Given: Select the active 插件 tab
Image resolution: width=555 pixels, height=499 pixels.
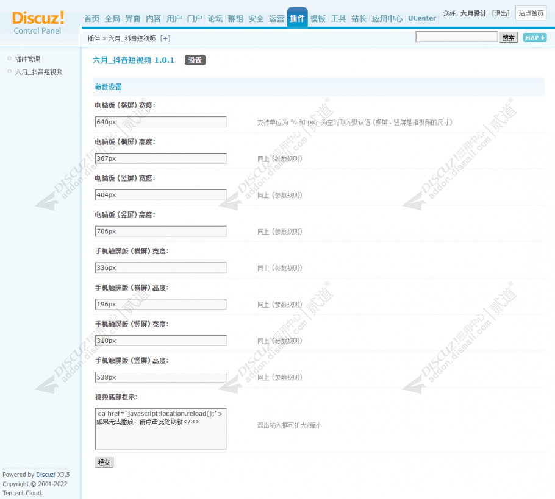Looking at the screenshot, I should coord(298,18).
